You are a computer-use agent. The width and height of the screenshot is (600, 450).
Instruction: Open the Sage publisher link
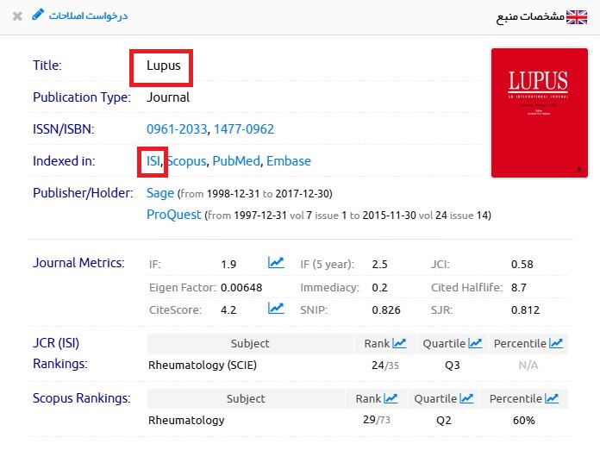click(x=160, y=193)
